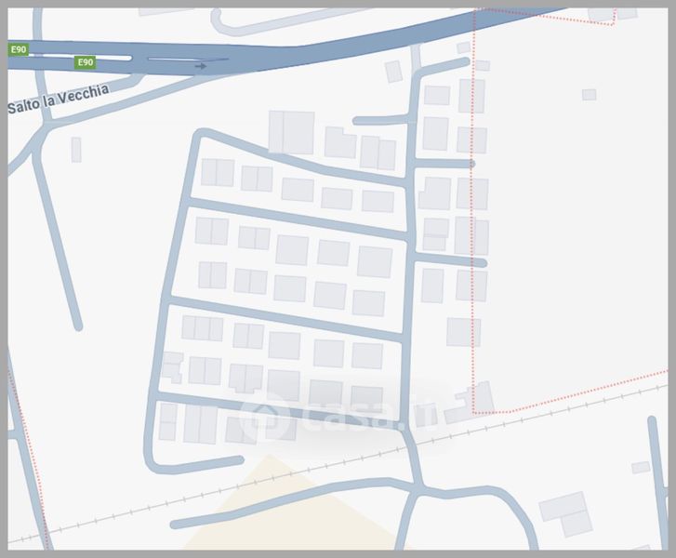Select the L-shaped building at the block's west side
676x558 pixels.
(x=171, y=365)
